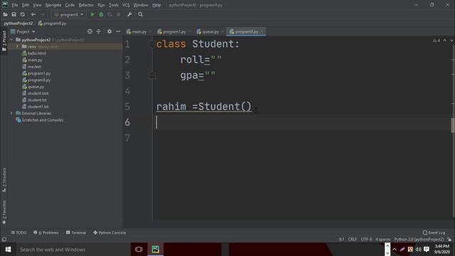Click the Locate opened file target icon
455x256 pixels.
point(90,31)
